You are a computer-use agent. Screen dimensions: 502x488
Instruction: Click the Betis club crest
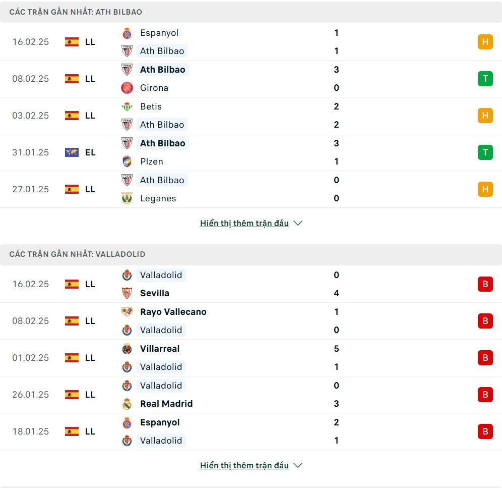[x=127, y=106]
